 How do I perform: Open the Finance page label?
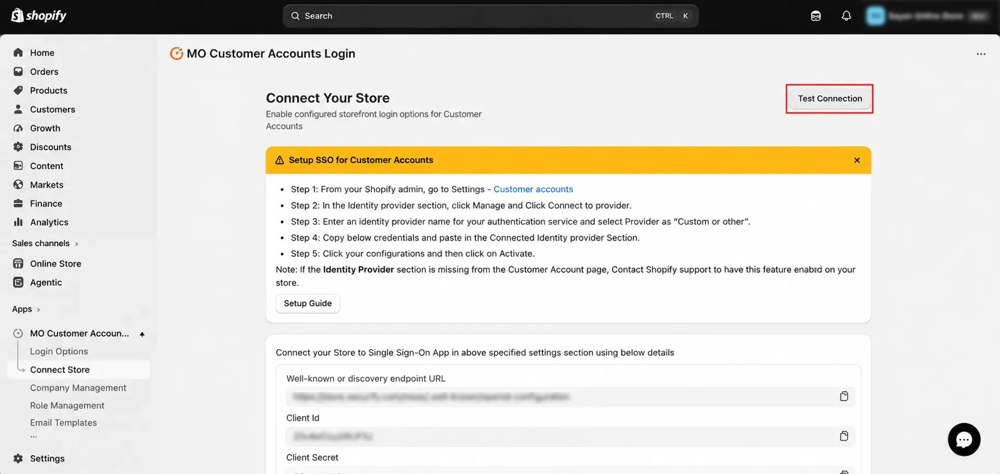pyautogui.click(x=46, y=203)
